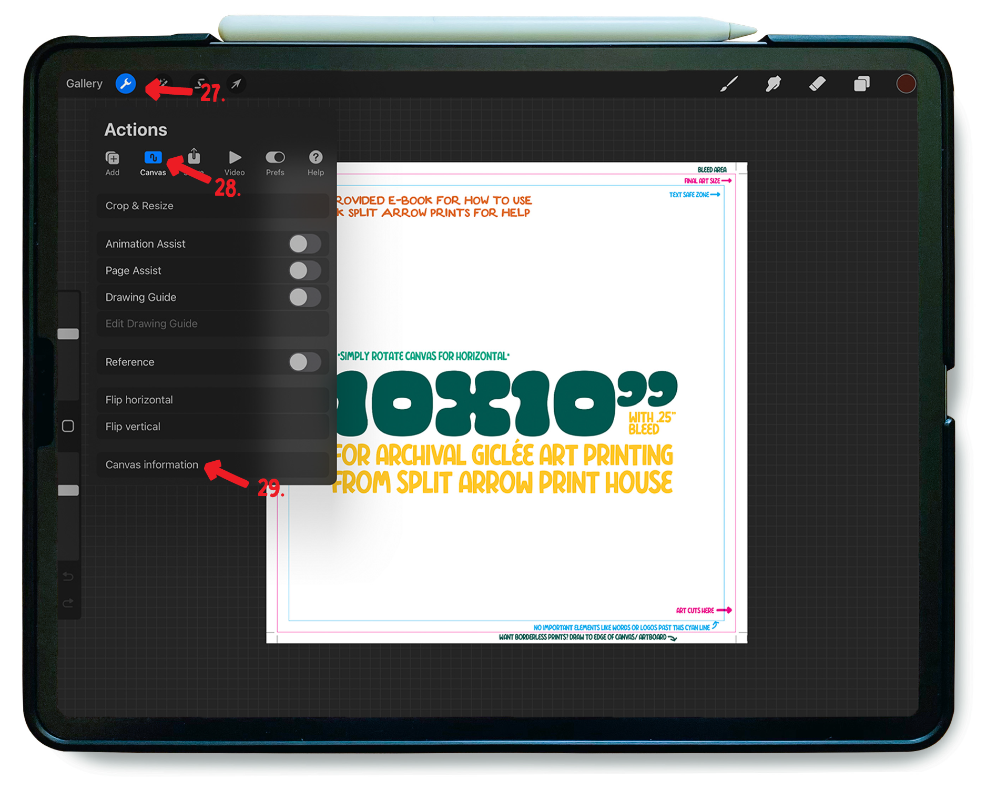This screenshot has width=1007, height=789.
Task: Open the Layers panel
Action: coord(862,84)
